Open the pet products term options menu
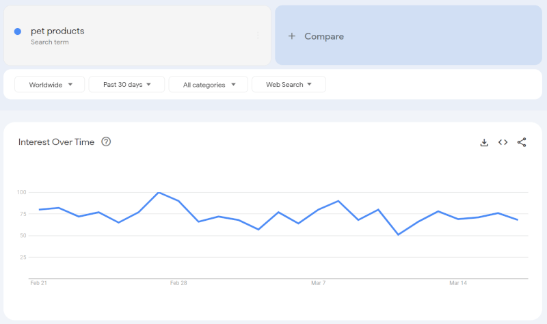The height and width of the screenshot is (324, 547). pyautogui.click(x=258, y=36)
